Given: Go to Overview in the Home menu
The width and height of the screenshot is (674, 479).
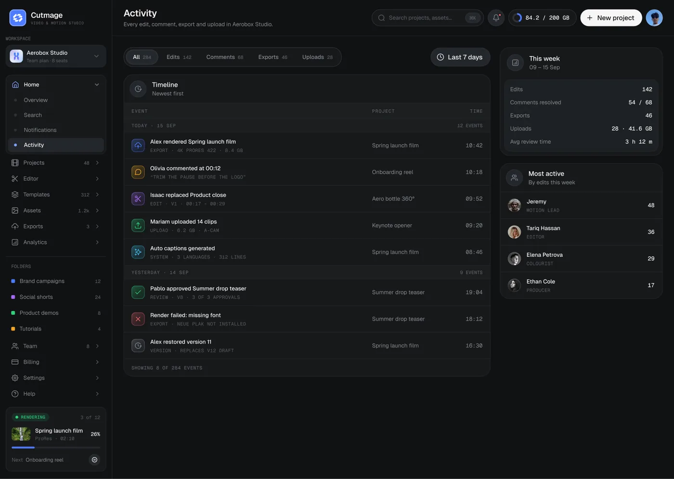Looking at the screenshot, I should click(56, 100).
